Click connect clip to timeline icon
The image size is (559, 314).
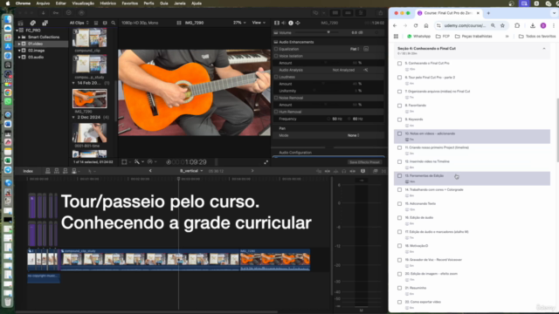48,171
